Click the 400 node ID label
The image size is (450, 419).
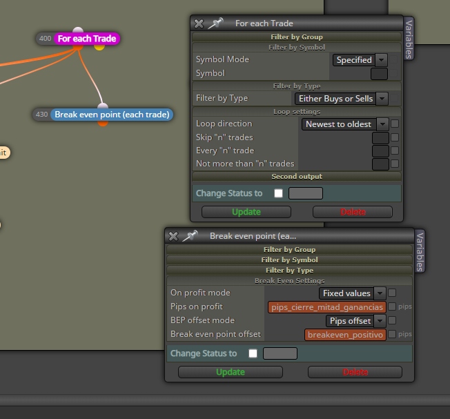tap(46, 39)
